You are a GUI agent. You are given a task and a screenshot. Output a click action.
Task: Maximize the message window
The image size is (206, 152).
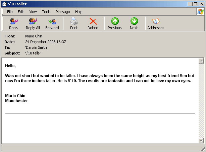click(x=196, y=4)
